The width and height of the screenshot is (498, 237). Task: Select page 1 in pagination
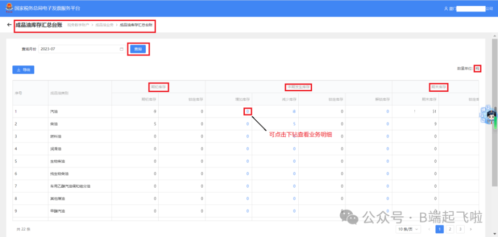tap(439, 229)
